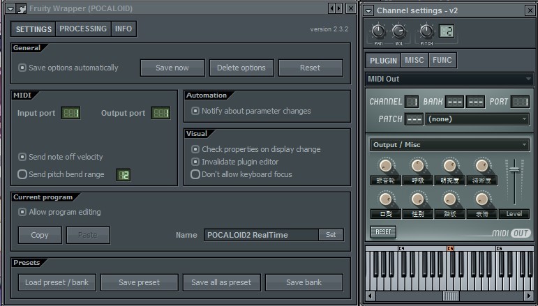Viewport: 538px width, 306px height.
Task: Click the PITCH knob in Channel settings
Action: pyautogui.click(x=426, y=31)
